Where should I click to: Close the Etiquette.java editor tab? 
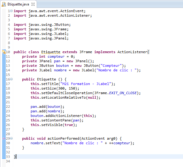click(x=33, y=4)
